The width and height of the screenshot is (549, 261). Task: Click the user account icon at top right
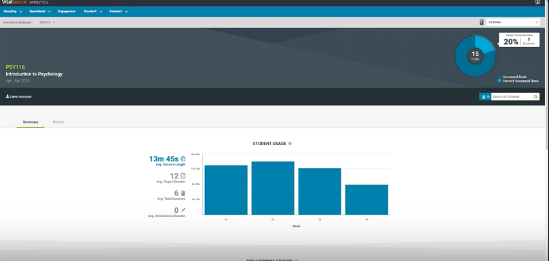click(x=537, y=2)
